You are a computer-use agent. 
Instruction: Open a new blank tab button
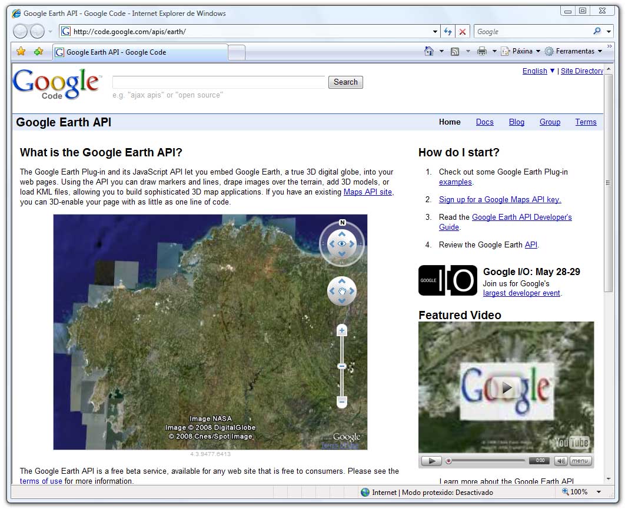click(237, 52)
